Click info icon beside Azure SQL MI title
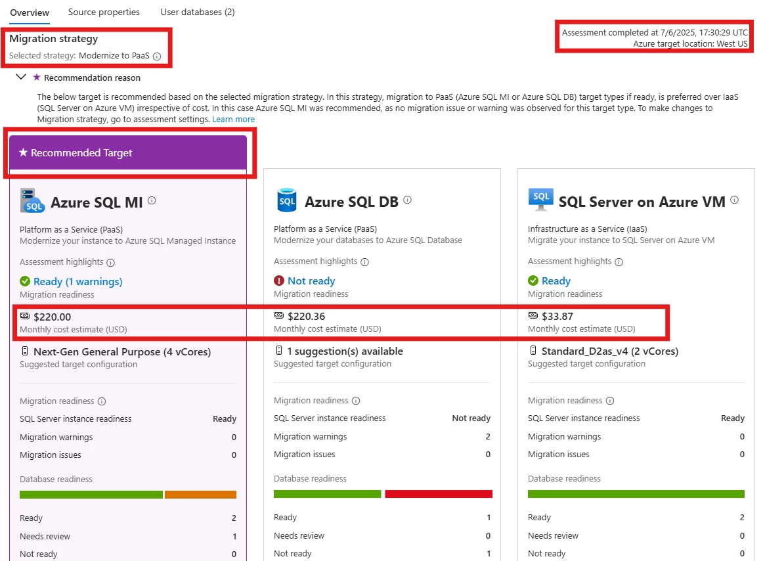Screen dimensions: 763x561 (x=152, y=200)
